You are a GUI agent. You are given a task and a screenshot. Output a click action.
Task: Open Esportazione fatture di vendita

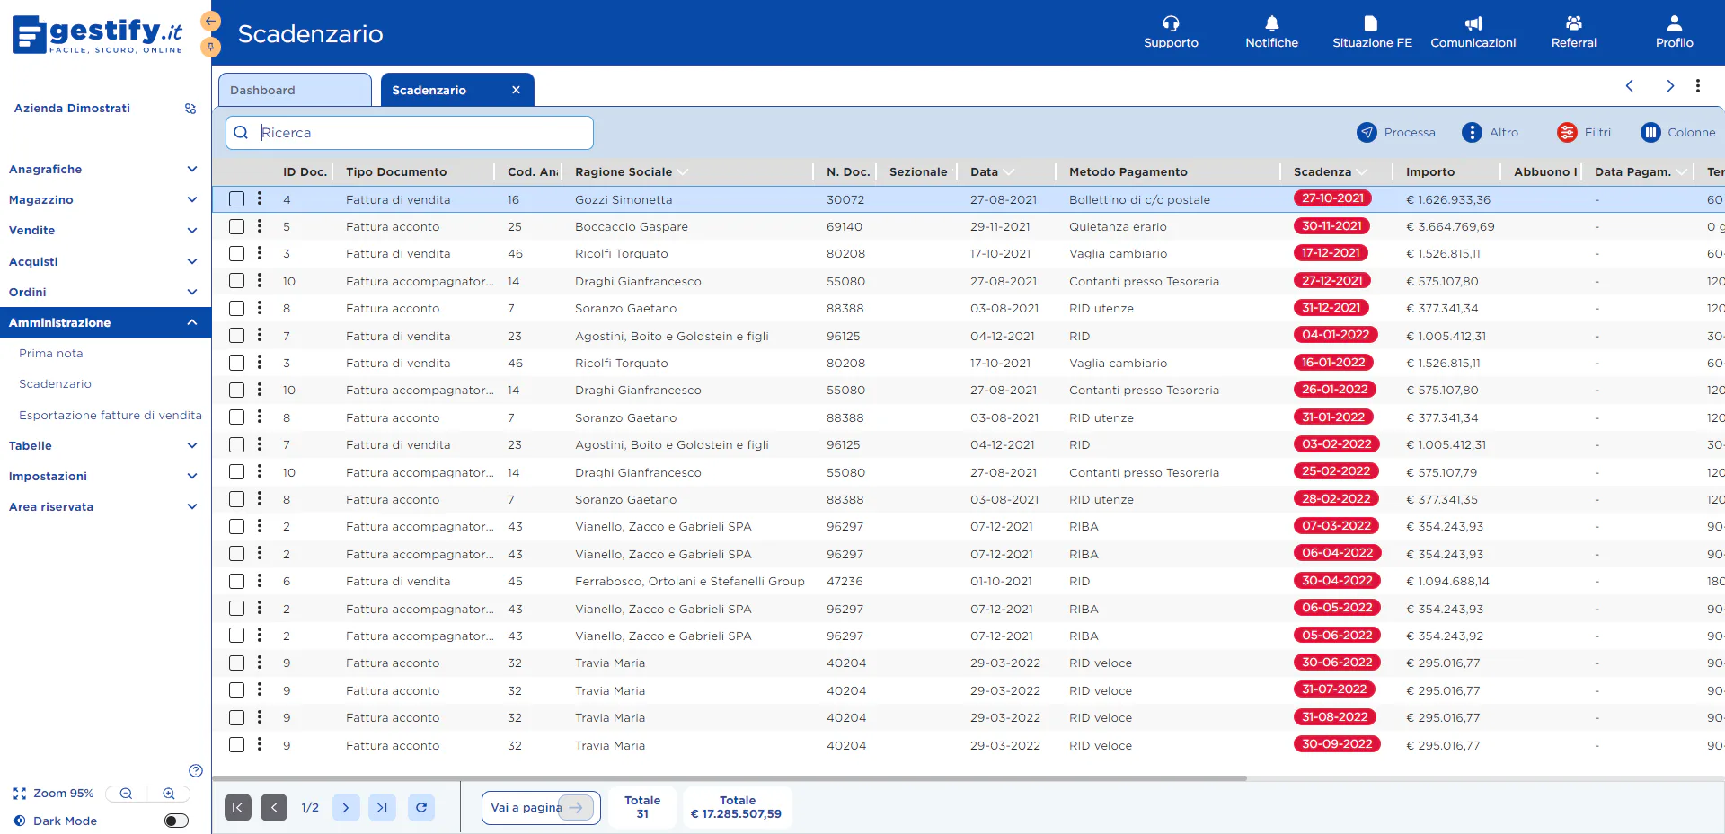(111, 415)
